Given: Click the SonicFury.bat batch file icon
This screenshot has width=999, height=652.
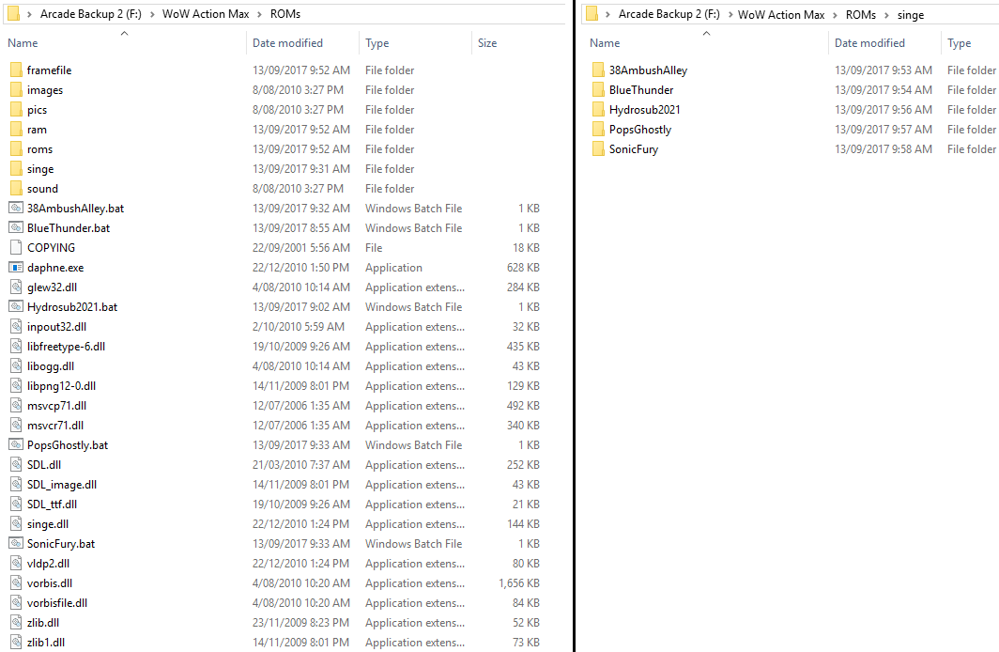Looking at the screenshot, I should (16, 543).
